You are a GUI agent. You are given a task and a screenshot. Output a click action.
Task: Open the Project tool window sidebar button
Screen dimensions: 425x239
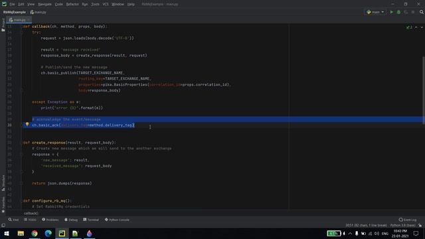click(x=3, y=25)
